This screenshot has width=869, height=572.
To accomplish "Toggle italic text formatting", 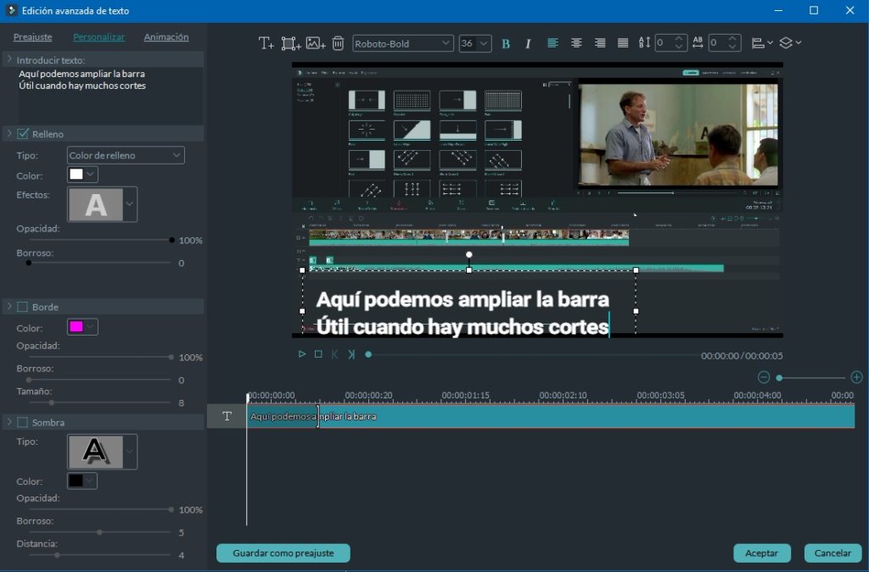I will point(528,44).
